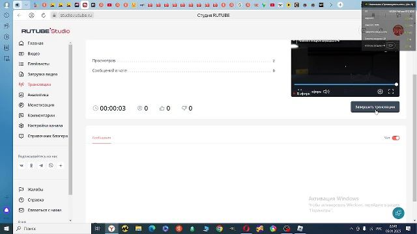Click the Сообщений в чате statistic row

184,71
